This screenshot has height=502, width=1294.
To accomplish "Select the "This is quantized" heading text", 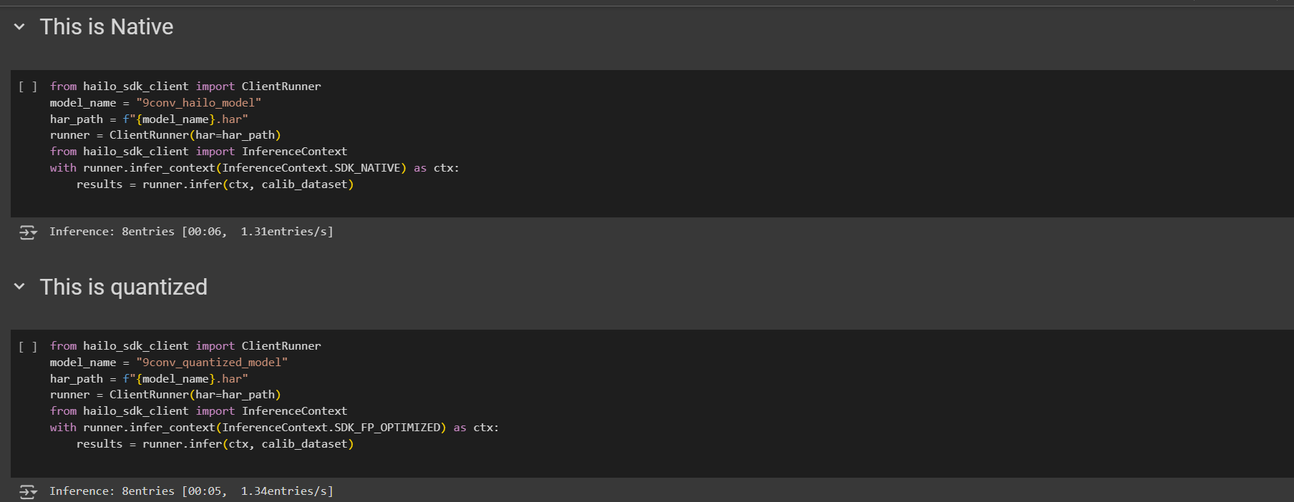I will pos(123,287).
